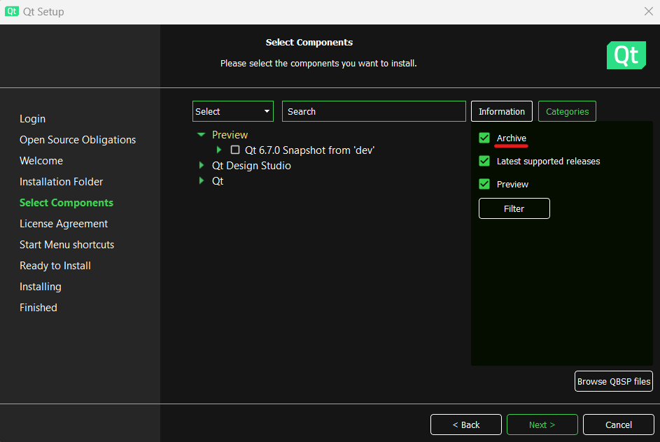Expand the Qt Design Studio node
This screenshot has width=660, height=442.
(x=202, y=166)
